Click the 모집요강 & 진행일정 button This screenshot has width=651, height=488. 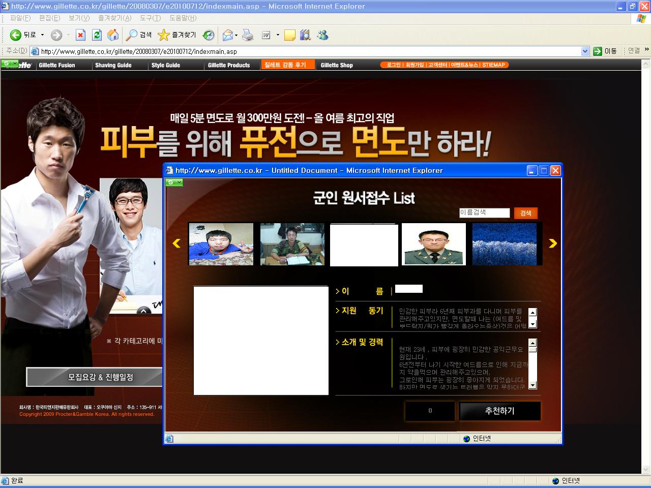[95, 377]
